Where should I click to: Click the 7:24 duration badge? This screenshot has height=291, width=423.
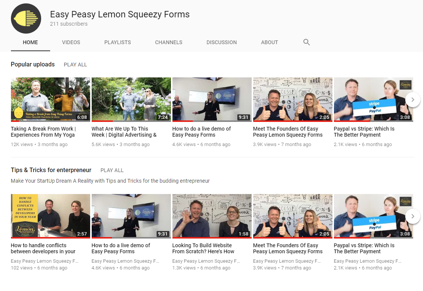click(x=163, y=117)
